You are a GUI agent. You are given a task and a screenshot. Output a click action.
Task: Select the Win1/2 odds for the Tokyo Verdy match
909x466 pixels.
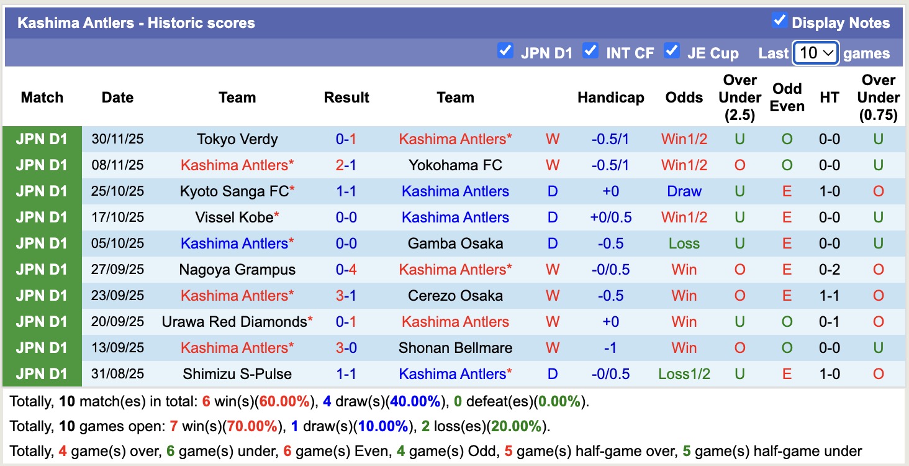pyautogui.click(x=684, y=139)
